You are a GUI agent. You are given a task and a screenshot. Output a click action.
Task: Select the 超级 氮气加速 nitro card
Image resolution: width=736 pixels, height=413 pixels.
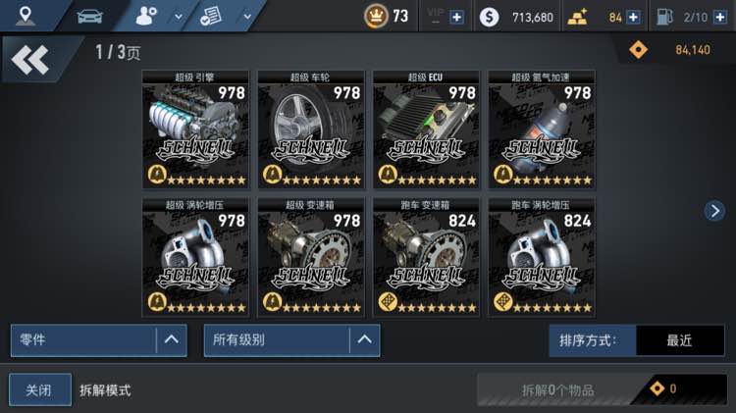tap(542, 130)
